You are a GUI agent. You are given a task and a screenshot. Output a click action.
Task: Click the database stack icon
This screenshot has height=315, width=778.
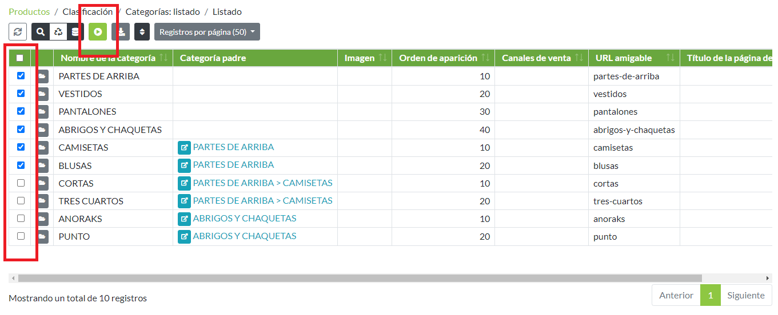[x=75, y=32]
